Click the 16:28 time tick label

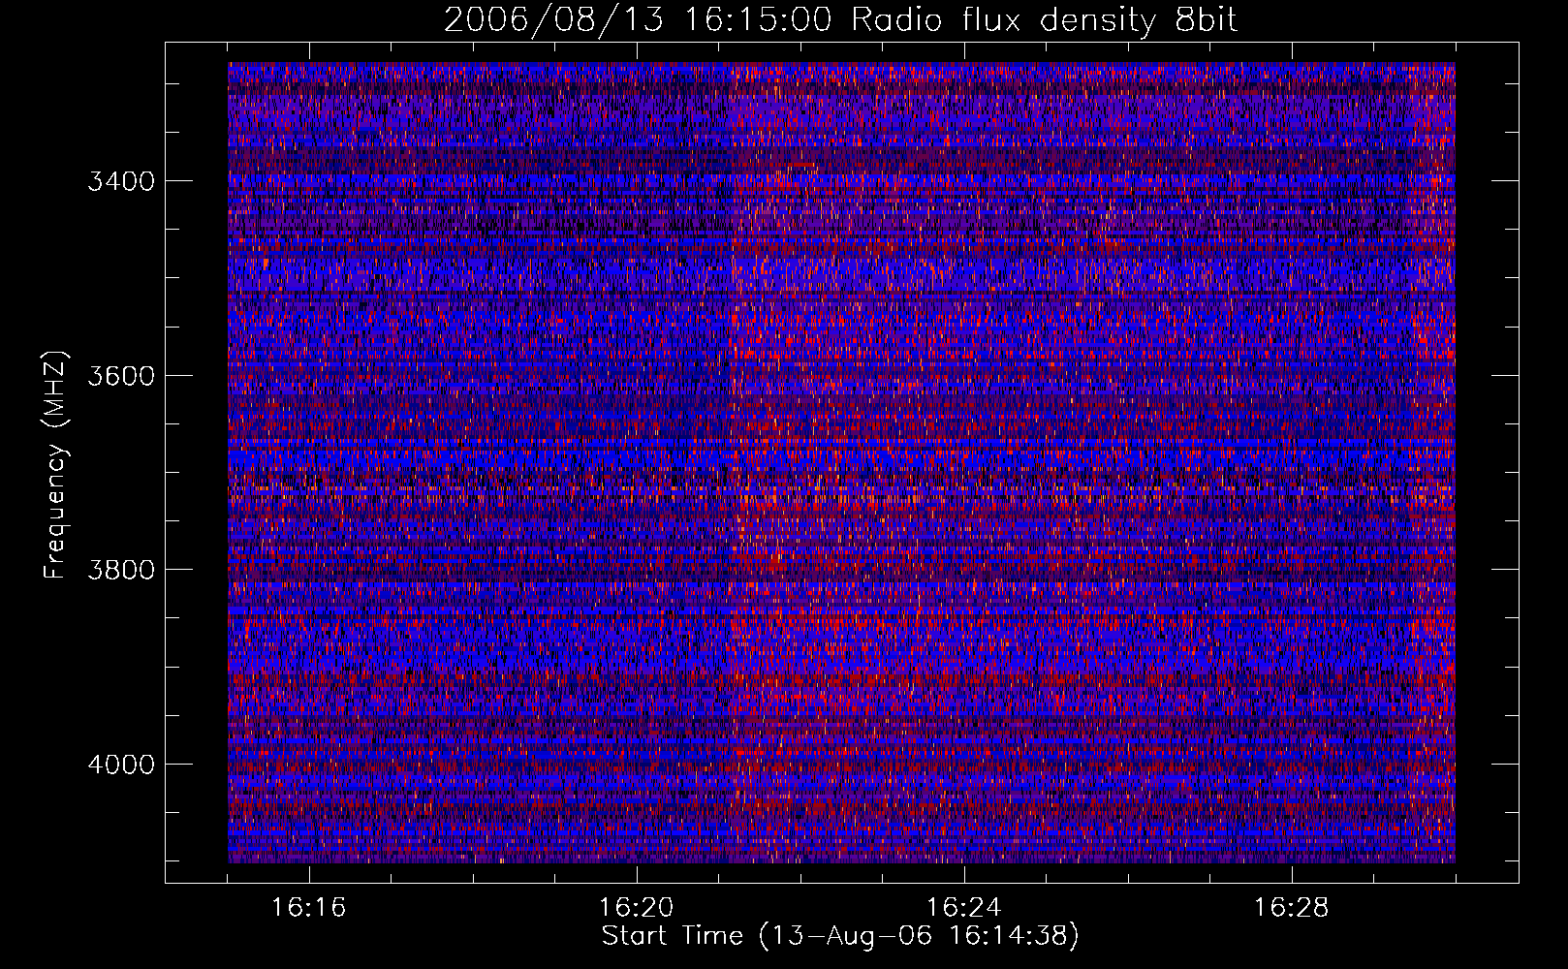point(1292,908)
